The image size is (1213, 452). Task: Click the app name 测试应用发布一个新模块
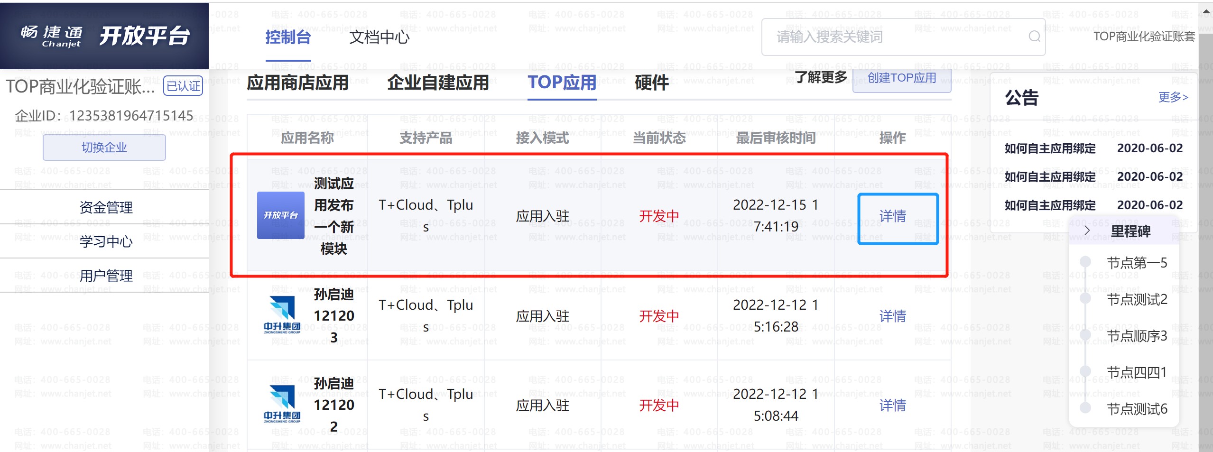point(334,216)
